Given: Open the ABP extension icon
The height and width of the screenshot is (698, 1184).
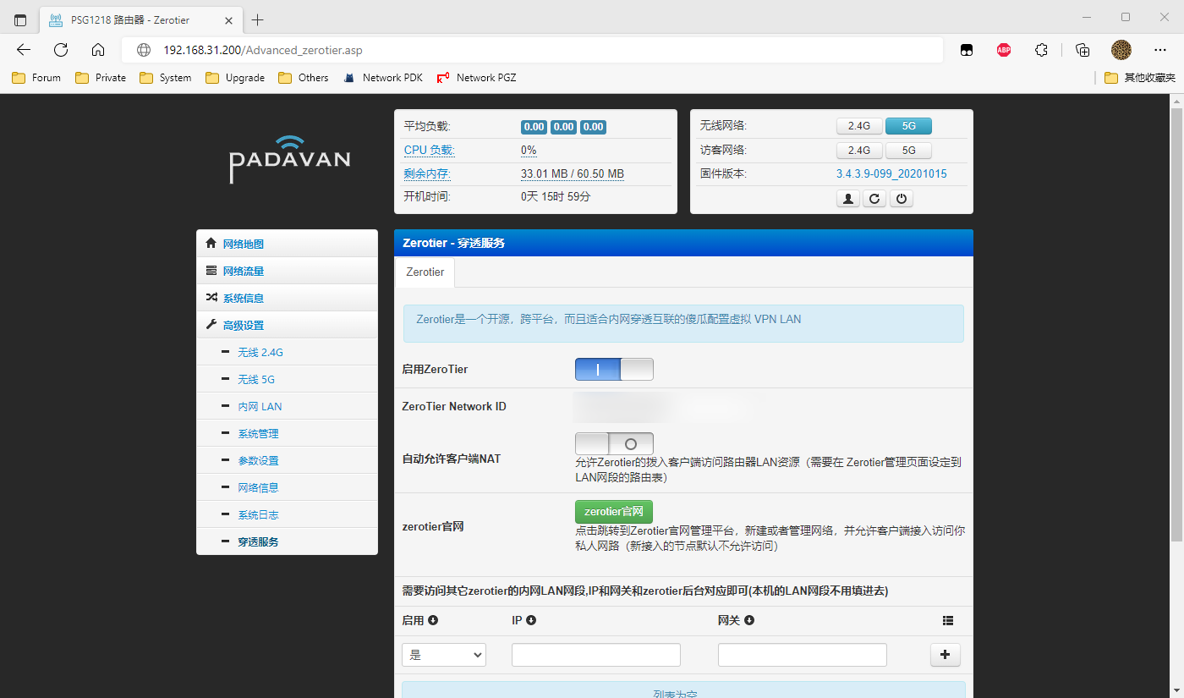Looking at the screenshot, I should coord(1003,50).
